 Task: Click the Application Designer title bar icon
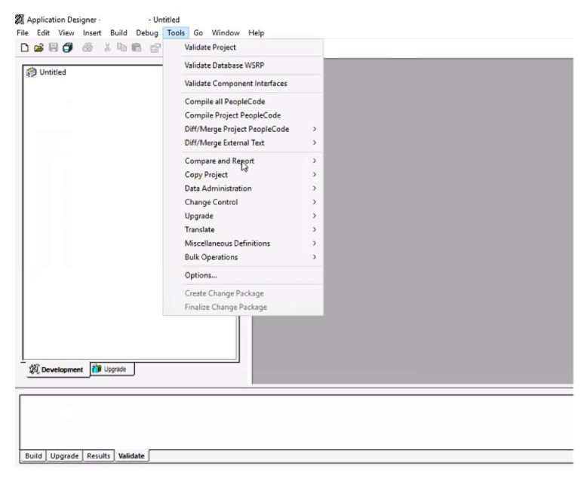20,20
